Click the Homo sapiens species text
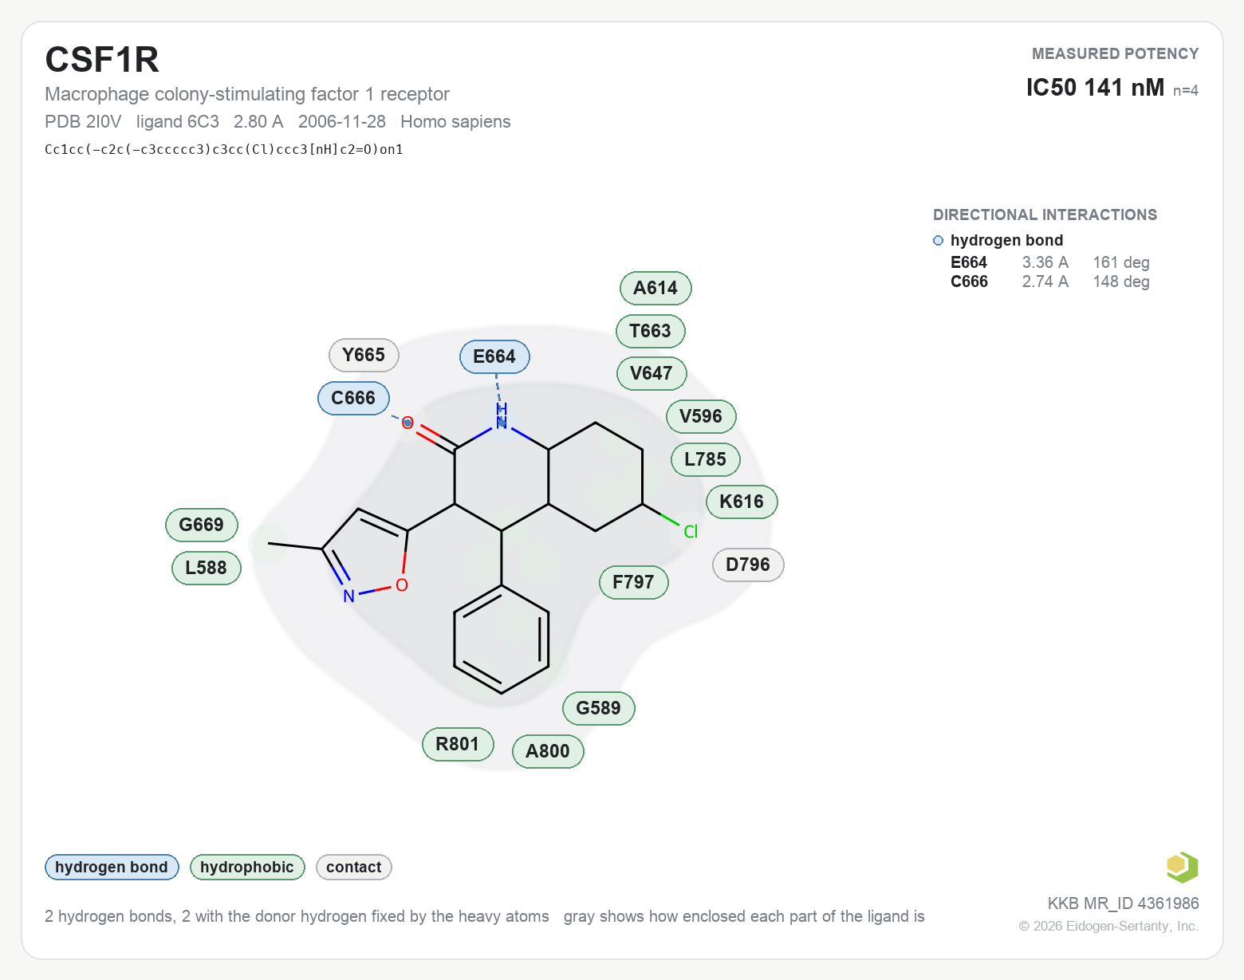This screenshot has width=1244, height=980. point(455,121)
